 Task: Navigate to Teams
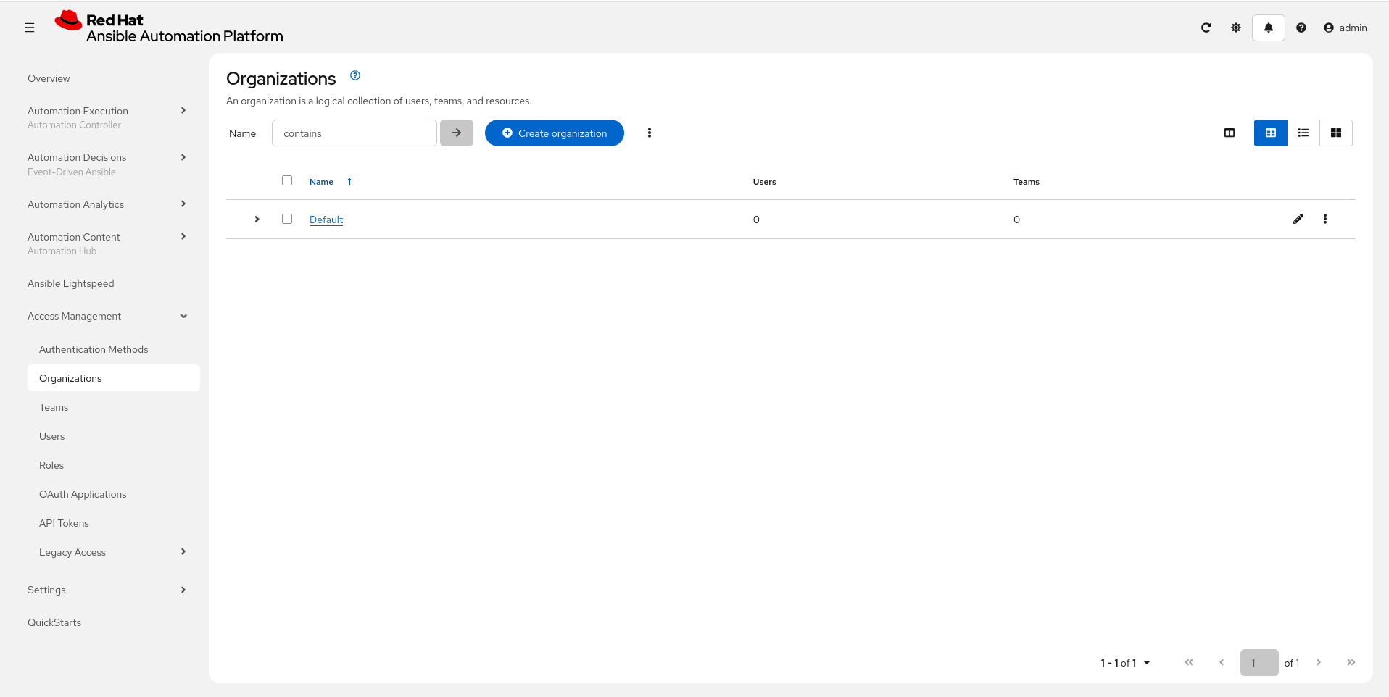pos(54,407)
